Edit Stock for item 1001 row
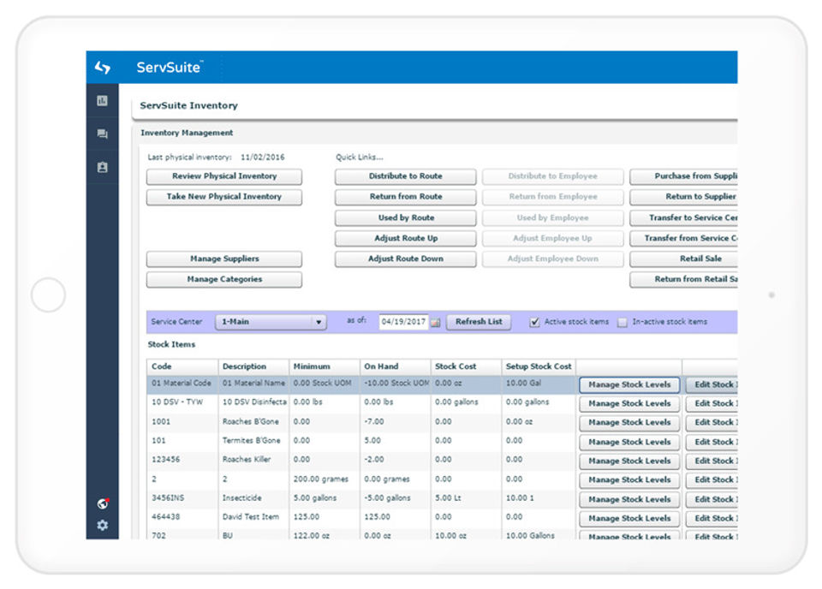 [x=712, y=423]
